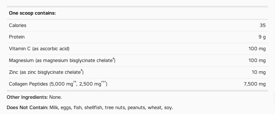Click Vitamin C (as ascorbic acid) text

(x=39, y=49)
